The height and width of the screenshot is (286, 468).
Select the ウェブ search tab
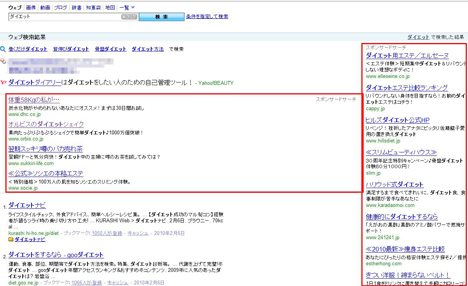click(x=15, y=7)
